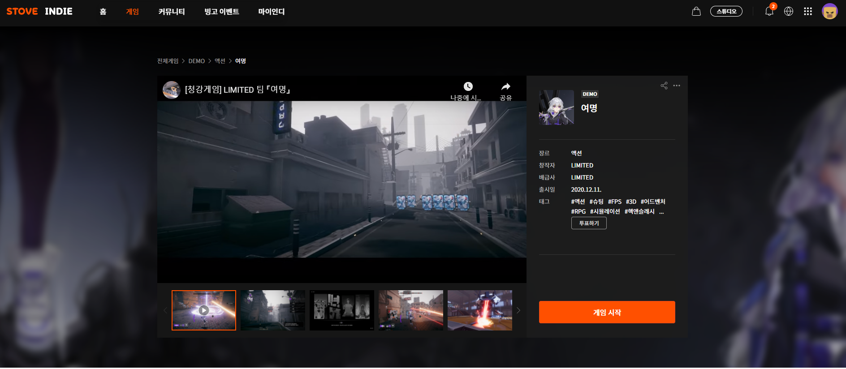
Task: Click the Watch Later clock icon on video
Action: (x=468, y=86)
